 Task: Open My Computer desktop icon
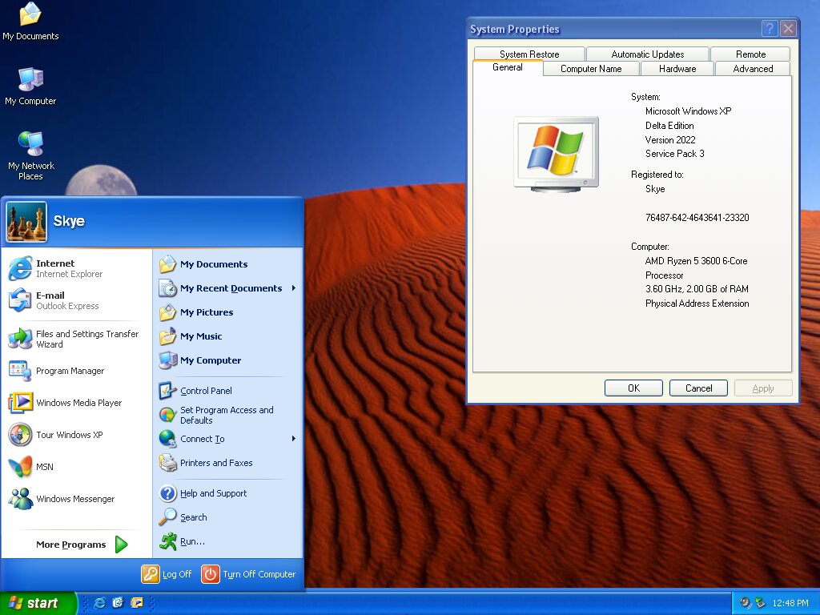[30, 86]
